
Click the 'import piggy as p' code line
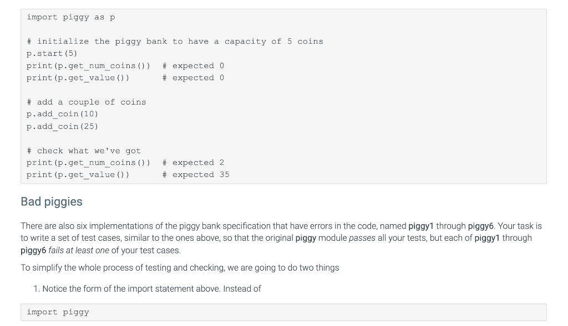click(x=70, y=17)
